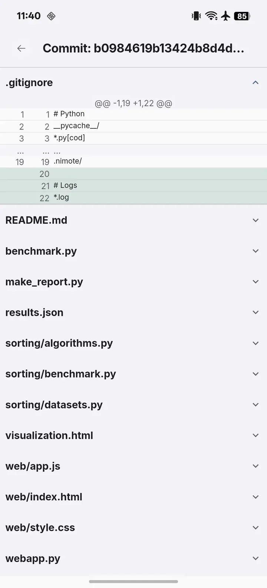Select the added '# Logs' line
The image size is (267, 588).
[x=133, y=186]
